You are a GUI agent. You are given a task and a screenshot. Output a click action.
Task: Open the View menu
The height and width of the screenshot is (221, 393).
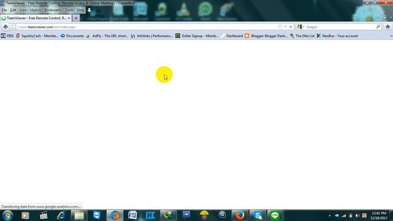pyautogui.click(x=23, y=10)
